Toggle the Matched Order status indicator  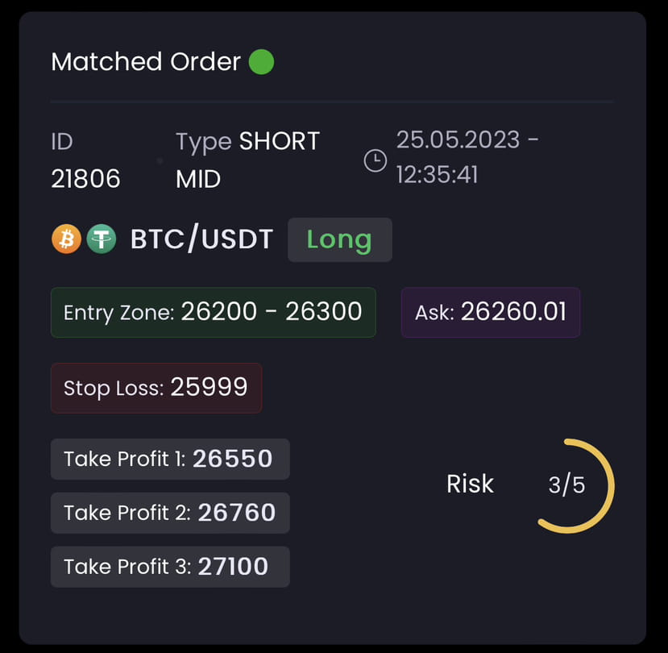click(161, 62)
